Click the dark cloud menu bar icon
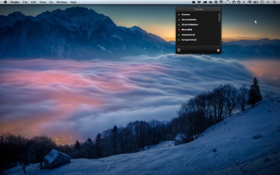 (194, 2)
